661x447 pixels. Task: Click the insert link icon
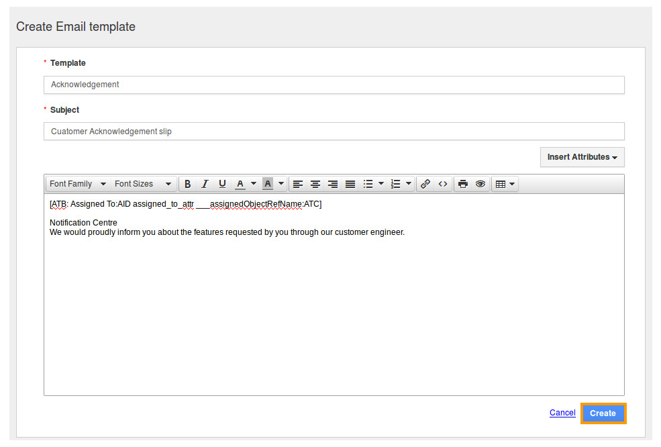pyautogui.click(x=425, y=184)
